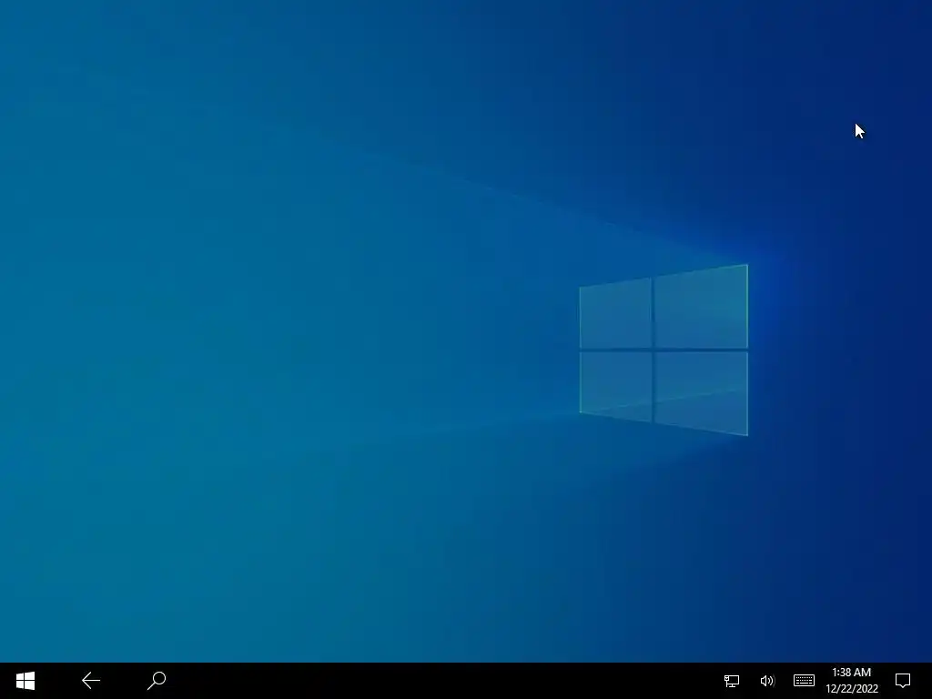This screenshot has height=699, width=932.
Task: Open the taskbar search magnifier
Action: pyautogui.click(x=157, y=681)
